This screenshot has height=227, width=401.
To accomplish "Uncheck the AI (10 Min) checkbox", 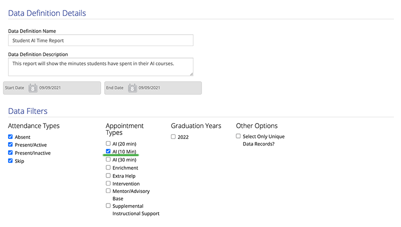I will point(108,151).
